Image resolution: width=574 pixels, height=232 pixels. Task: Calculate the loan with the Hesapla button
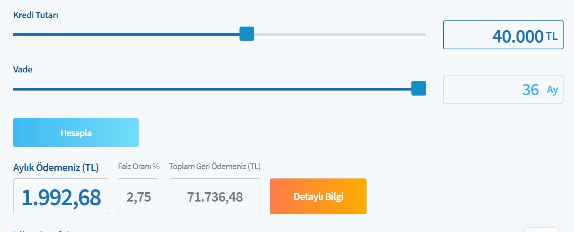pos(76,133)
